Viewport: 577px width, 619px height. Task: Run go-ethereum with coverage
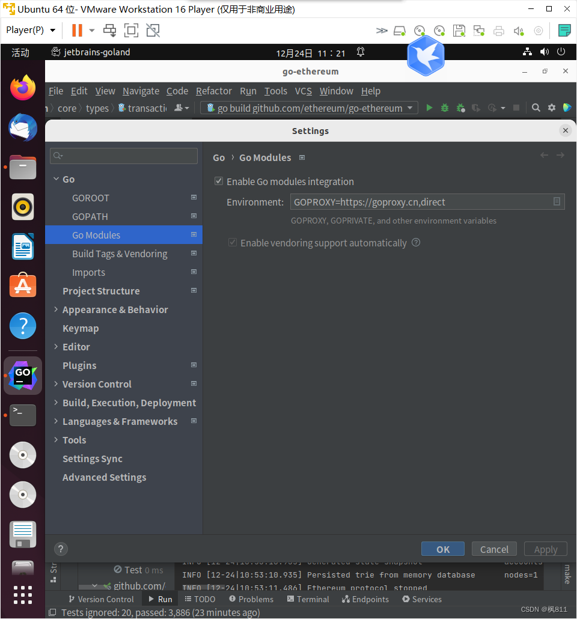pyautogui.click(x=459, y=108)
